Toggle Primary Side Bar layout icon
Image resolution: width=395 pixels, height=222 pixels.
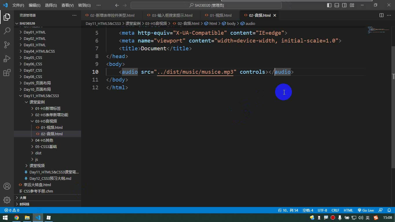[329, 5]
